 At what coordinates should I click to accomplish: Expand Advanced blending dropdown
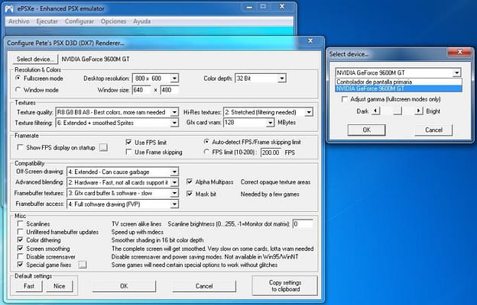pos(174,182)
